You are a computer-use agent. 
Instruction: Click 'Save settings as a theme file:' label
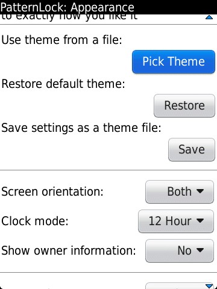(81, 128)
